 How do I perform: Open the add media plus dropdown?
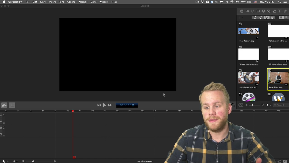(241, 18)
